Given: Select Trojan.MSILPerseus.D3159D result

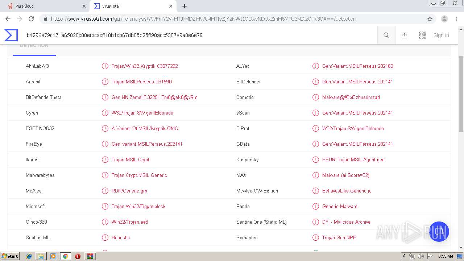Looking at the screenshot, I should coord(142,82).
